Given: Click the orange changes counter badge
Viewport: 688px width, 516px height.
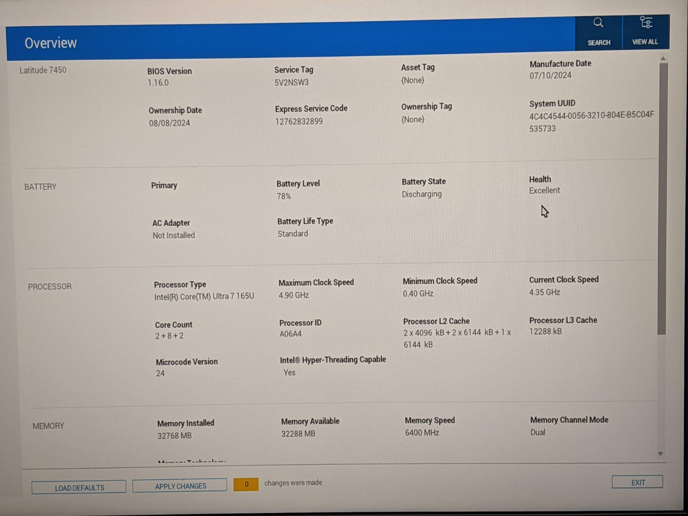Looking at the screenshot, I should 246,484.
